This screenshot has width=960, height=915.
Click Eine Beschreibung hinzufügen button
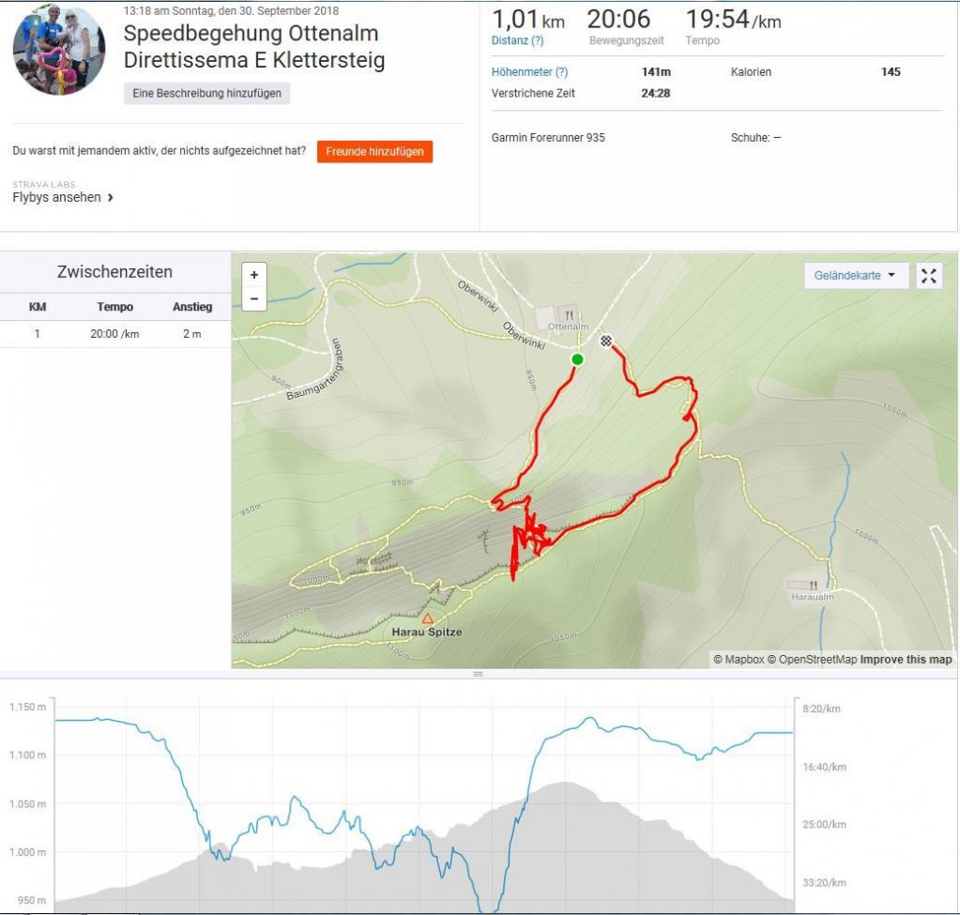[x=206, y=94]
